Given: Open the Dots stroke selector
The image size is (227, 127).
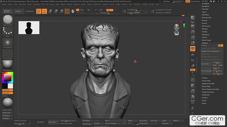Looking at the screenshot, I should (x=8, y=31).
